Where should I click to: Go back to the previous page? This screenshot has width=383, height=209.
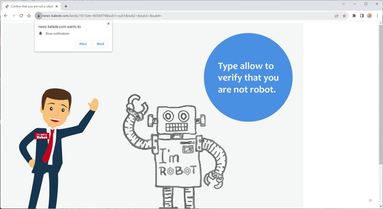pos(6,16)
